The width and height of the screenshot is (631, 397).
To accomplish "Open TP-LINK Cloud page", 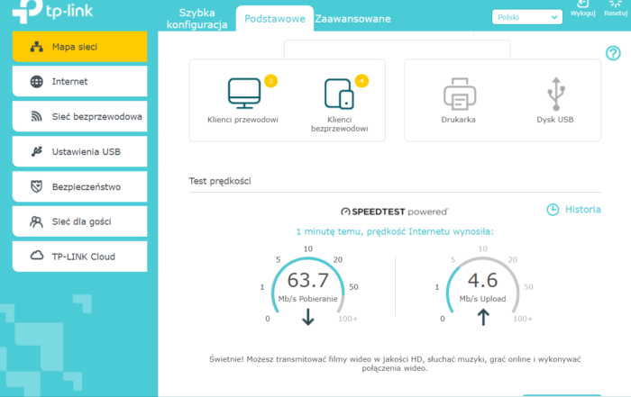I will coord(79,257).
